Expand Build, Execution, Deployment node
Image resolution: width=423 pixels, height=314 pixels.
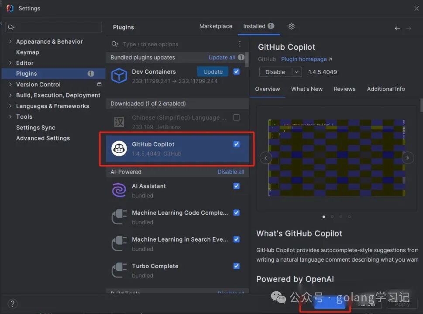tap(10, 95)
